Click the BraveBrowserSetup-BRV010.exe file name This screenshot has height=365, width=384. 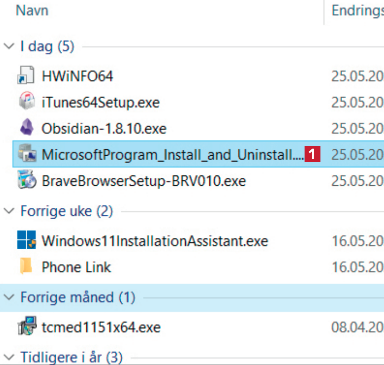pyautogui.click(x=143, y=181)
